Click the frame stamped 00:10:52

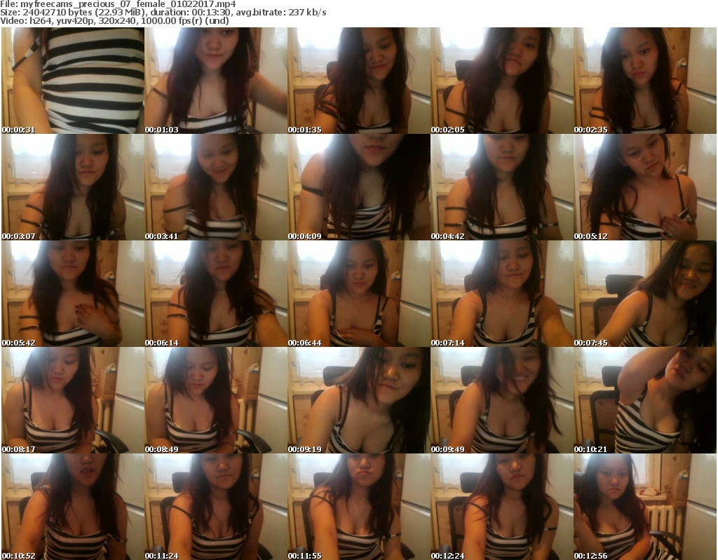point(73,507)
